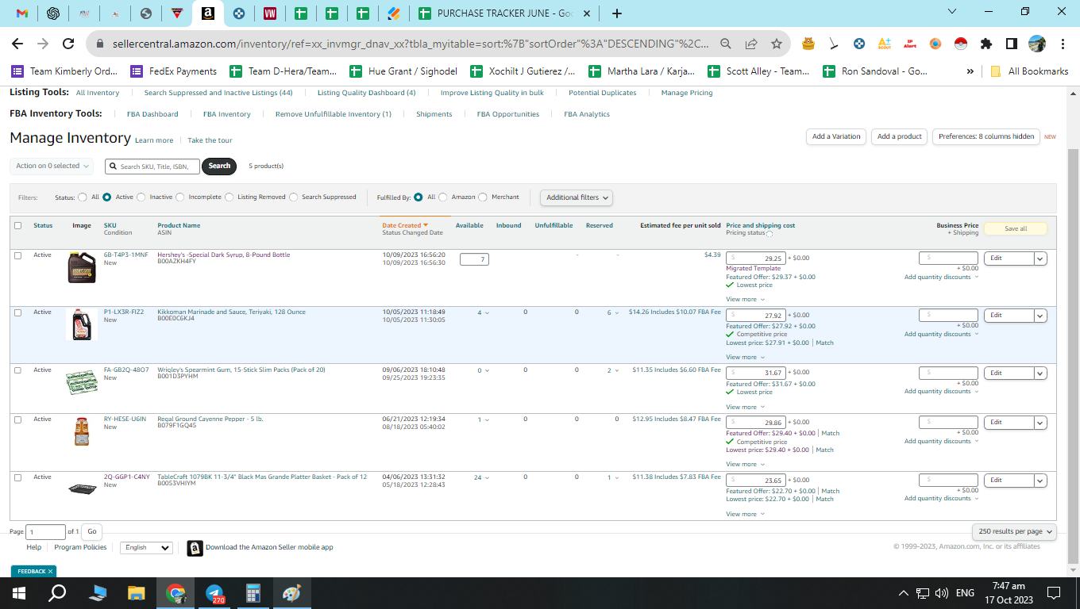Show more bookmarks with the chevron
The image size is (1080, 609).
point(970,71)
